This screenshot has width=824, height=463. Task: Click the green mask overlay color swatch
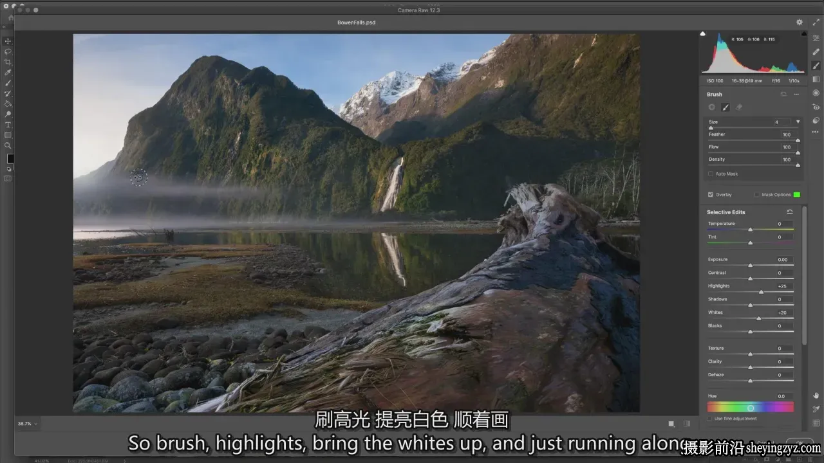pyautogui.click(x=797, y=194)
